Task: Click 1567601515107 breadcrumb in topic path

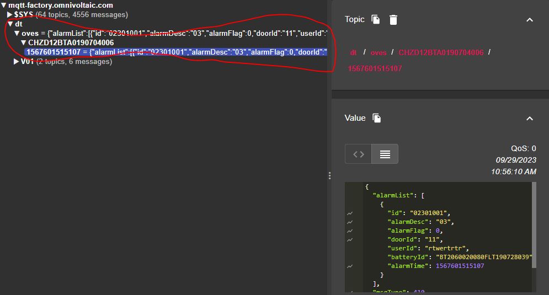Action: pyautogui.click(x=375, y=68)
